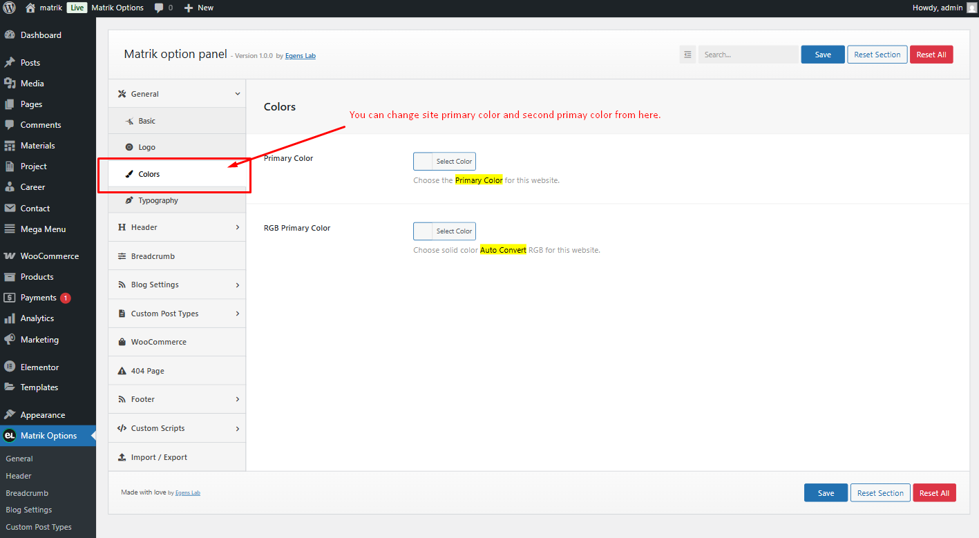Open the comments bubble icon in top bar
Image resolution: width=979 pixels, height=538 pixels.
click(x=160, y=8)
